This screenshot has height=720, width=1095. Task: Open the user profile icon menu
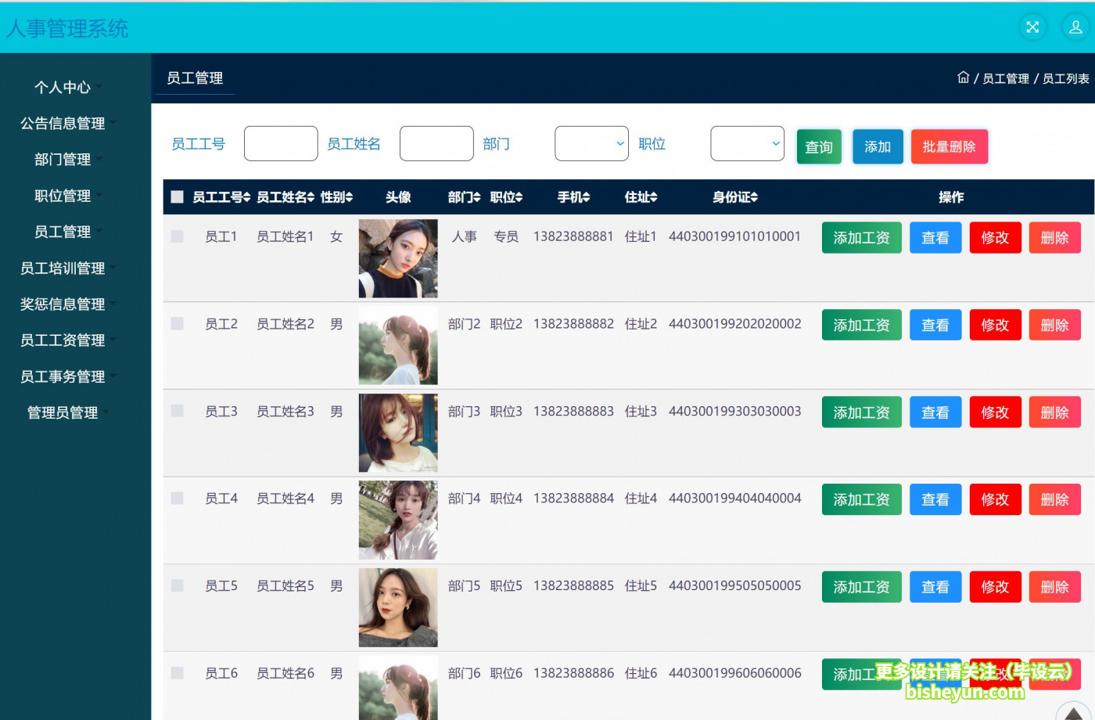pos(1075,27)
